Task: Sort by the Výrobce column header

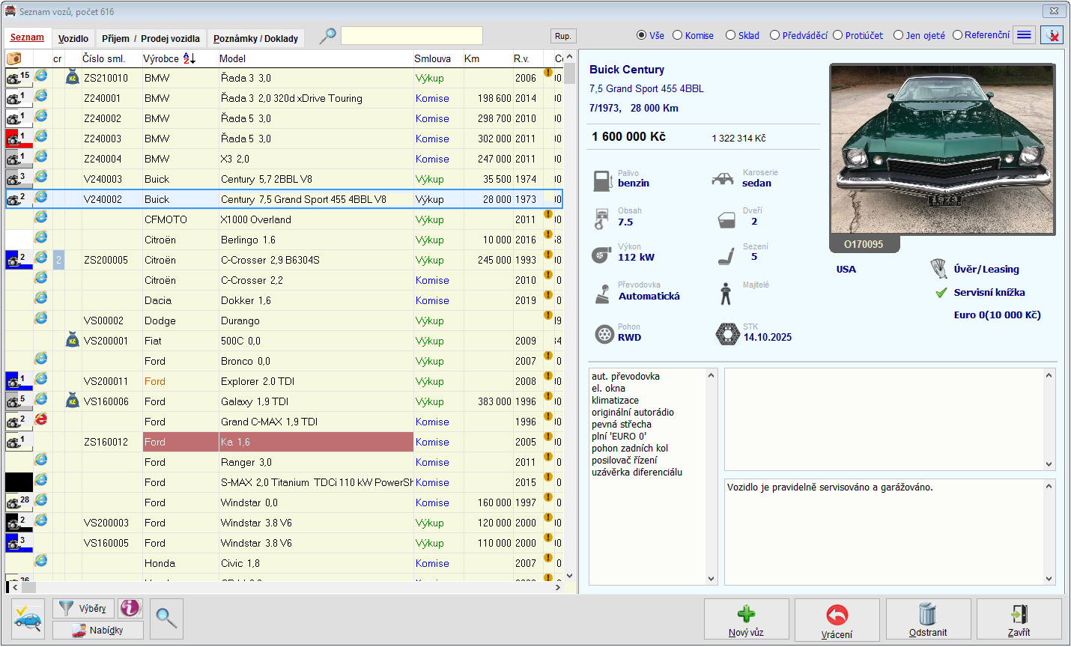Action: pos(162,58)
